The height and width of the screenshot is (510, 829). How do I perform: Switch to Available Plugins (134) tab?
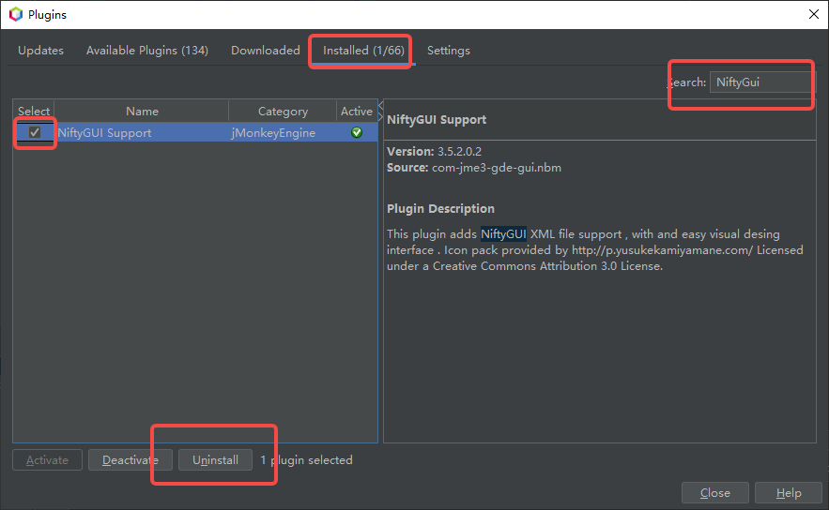click(x=147, y=50)
